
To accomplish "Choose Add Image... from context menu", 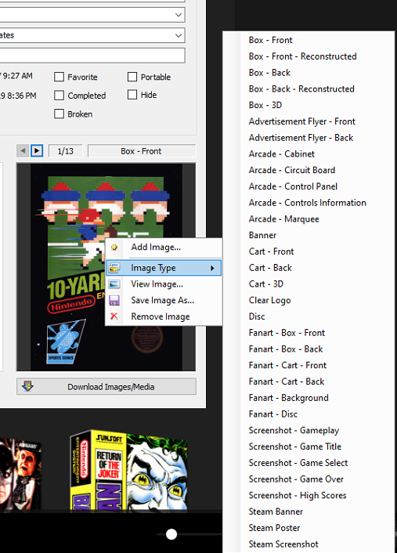I will [164, 248].
